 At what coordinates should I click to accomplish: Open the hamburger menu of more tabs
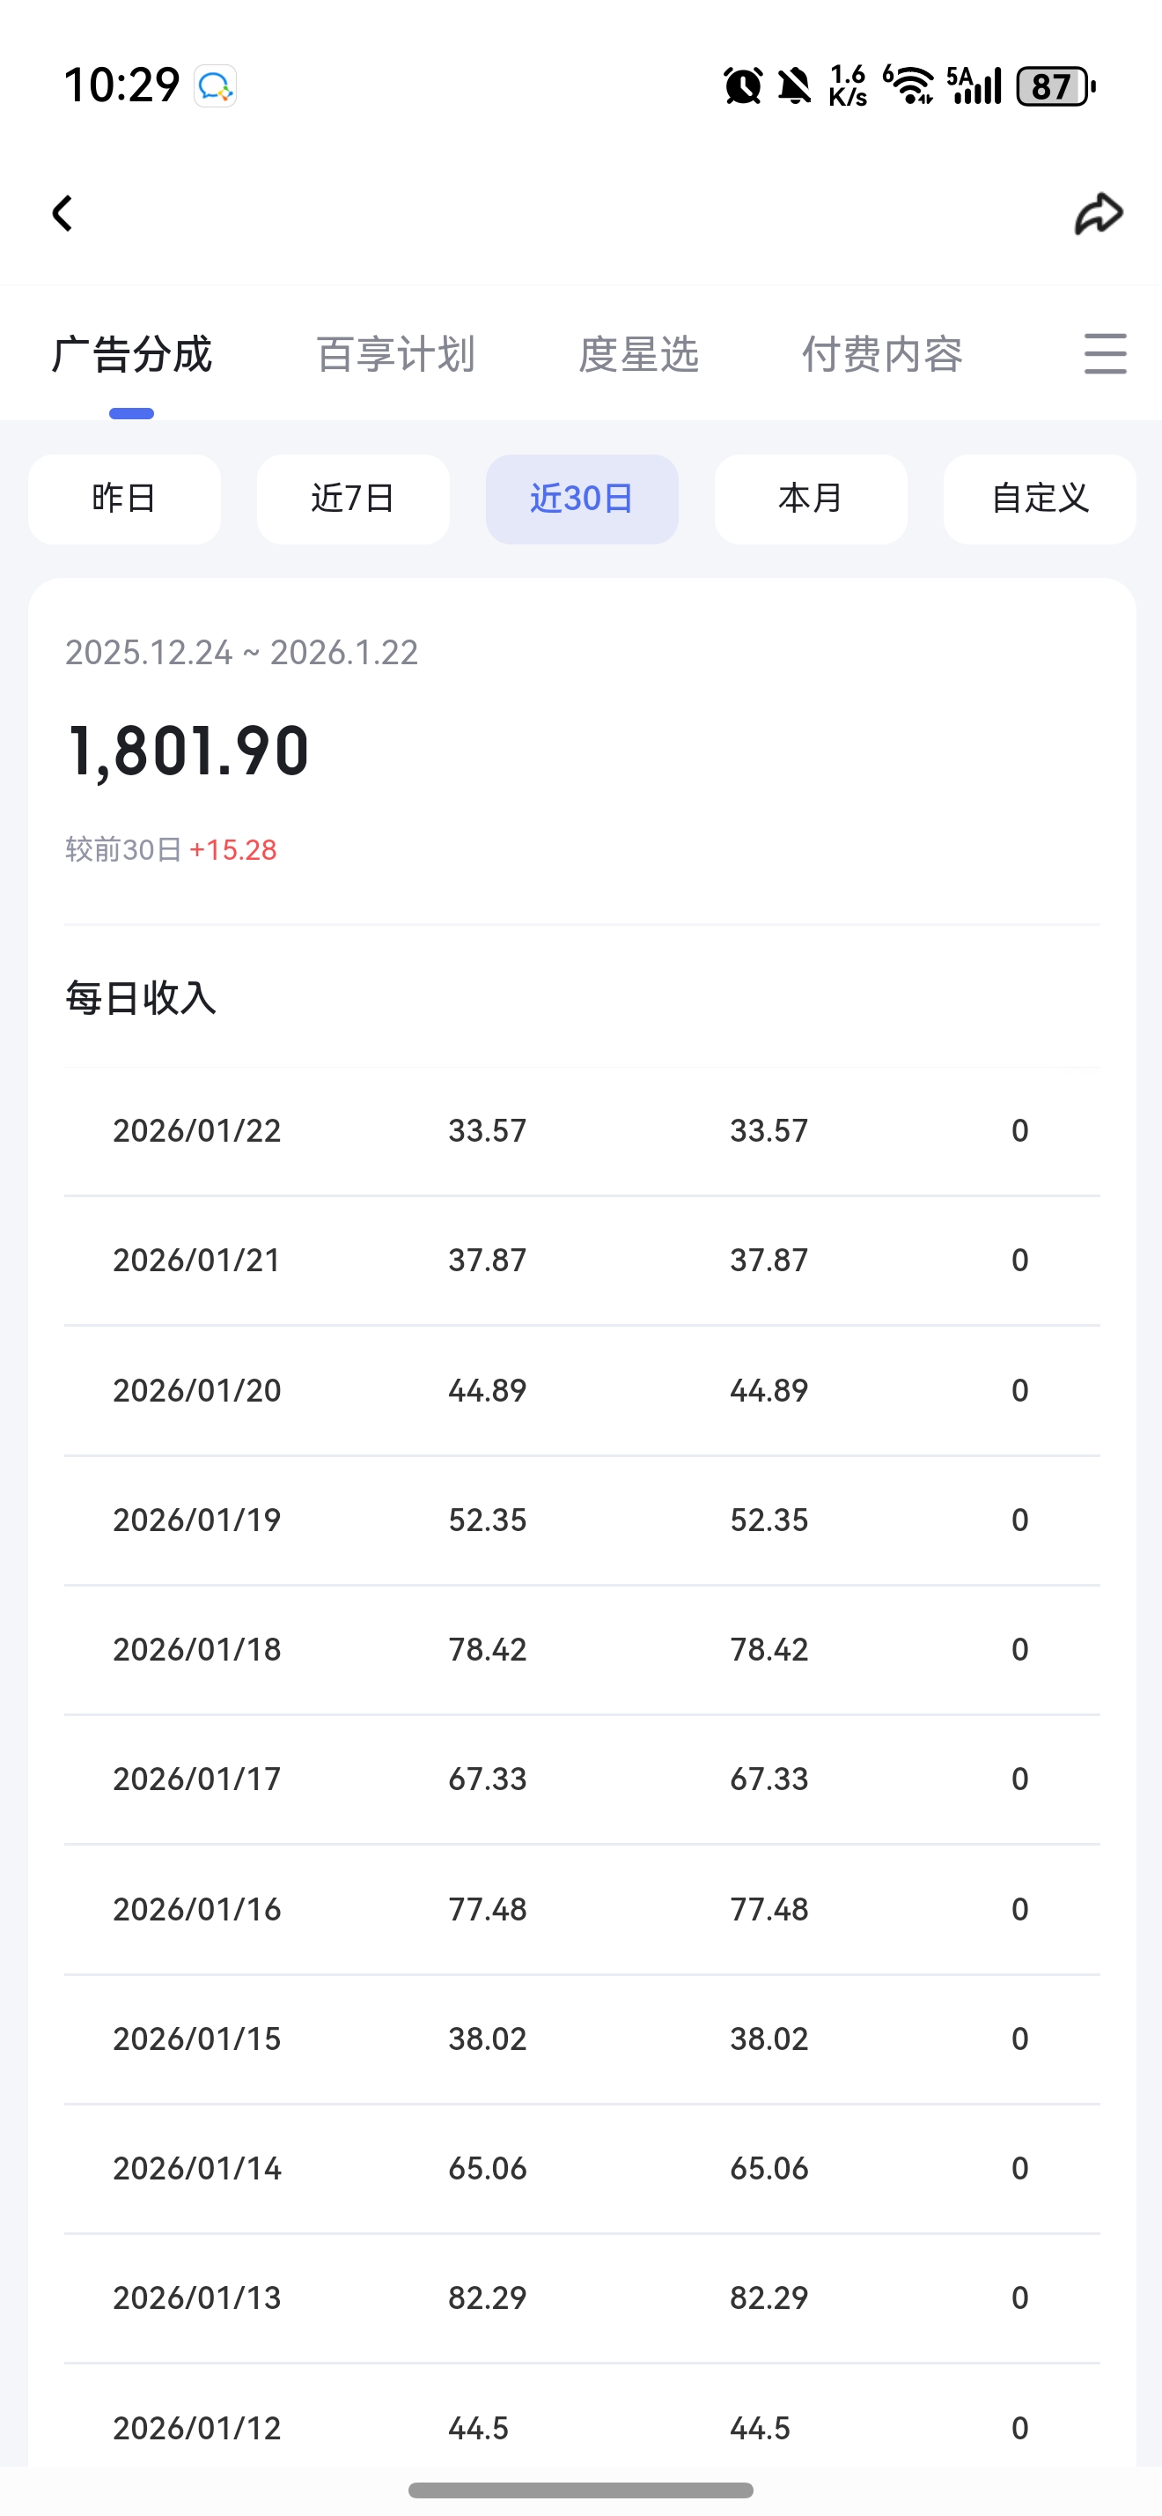pos(1105,353)
